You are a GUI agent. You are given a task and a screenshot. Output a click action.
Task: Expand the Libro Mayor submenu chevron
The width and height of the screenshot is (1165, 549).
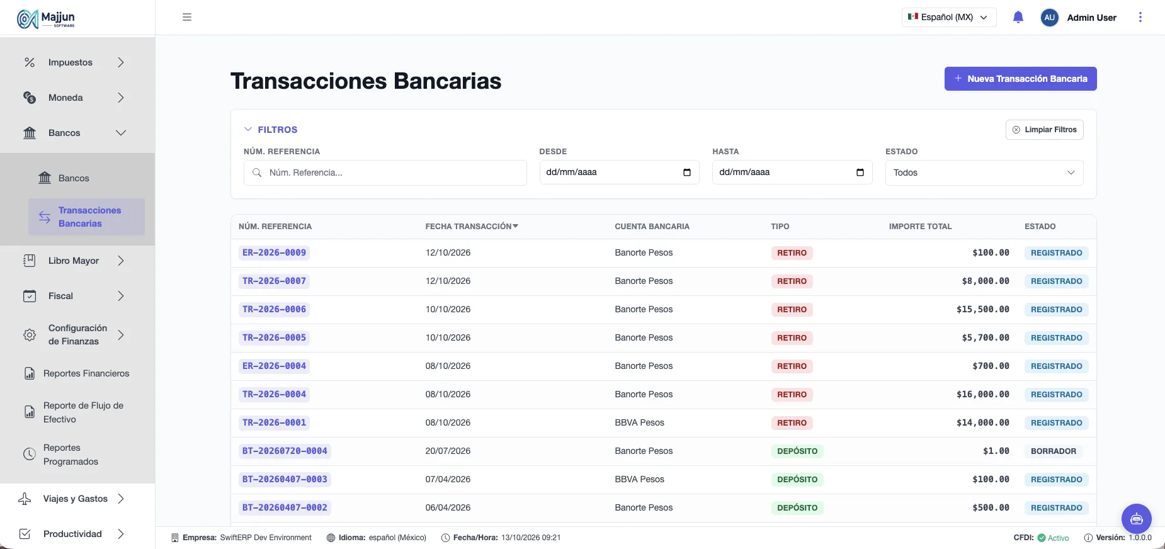(x=121, y=261)
